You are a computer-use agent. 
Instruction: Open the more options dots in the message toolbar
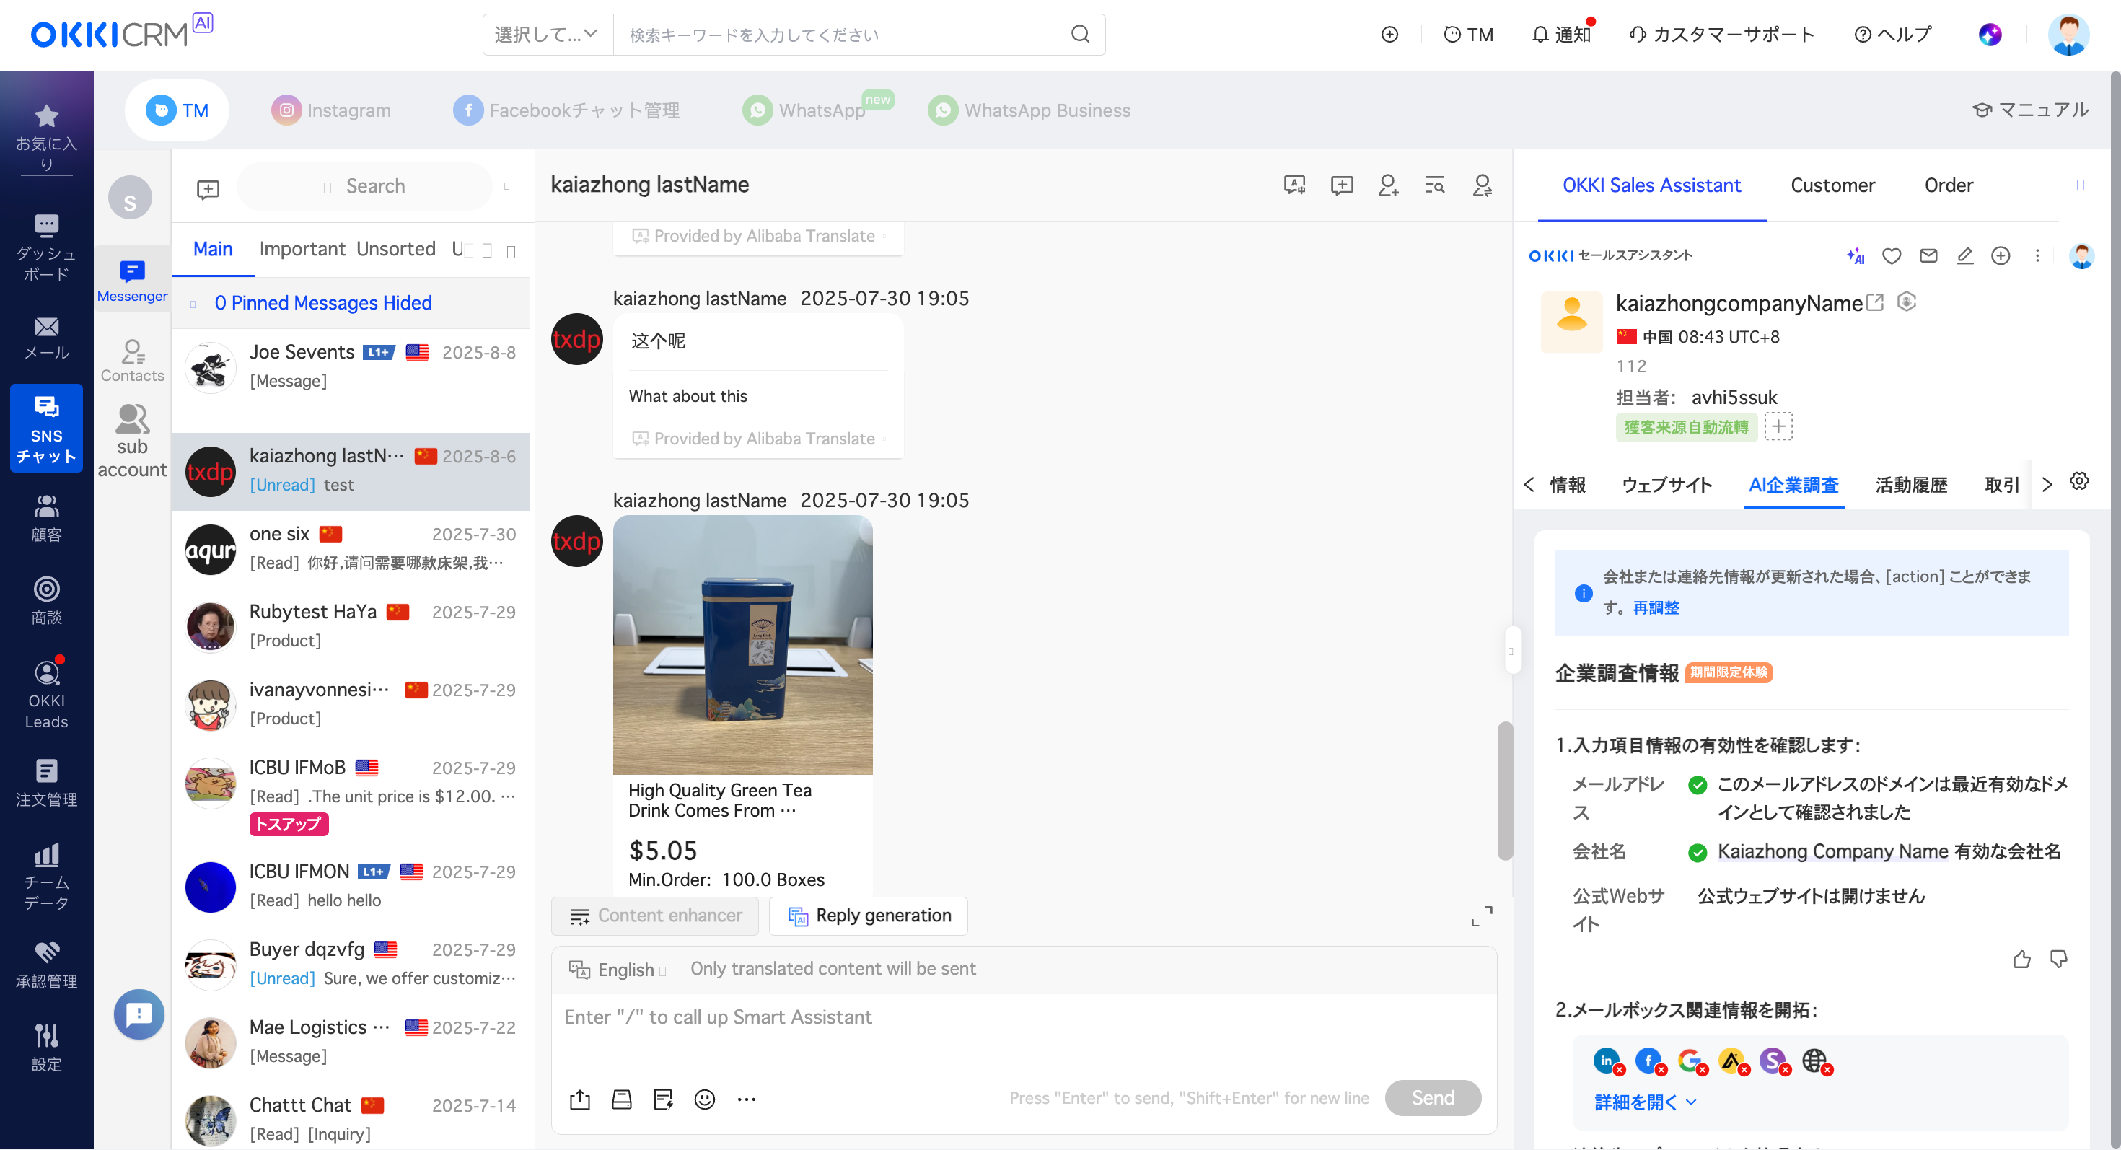tap(746, 1099)
